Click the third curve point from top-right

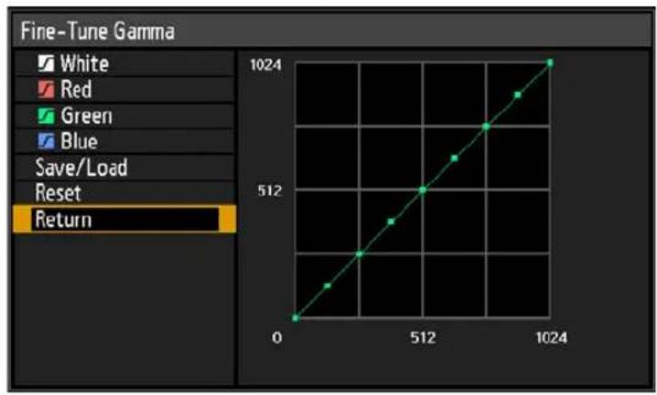(x=487, y=126)
